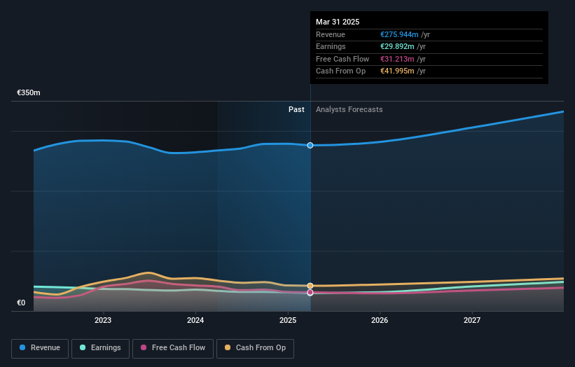This screenshot has width=575, height=367.
Task: Select the 2023 x-axis label
Action: [103, 320]
